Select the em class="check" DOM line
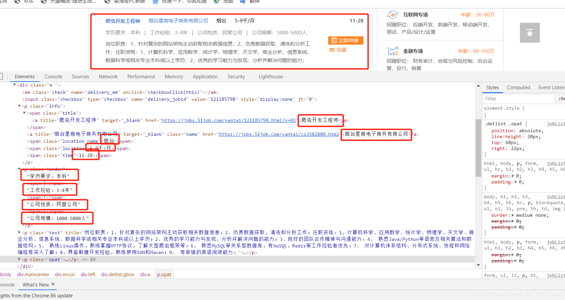Viewport: 565px width, 300px height. coord(121,92)
